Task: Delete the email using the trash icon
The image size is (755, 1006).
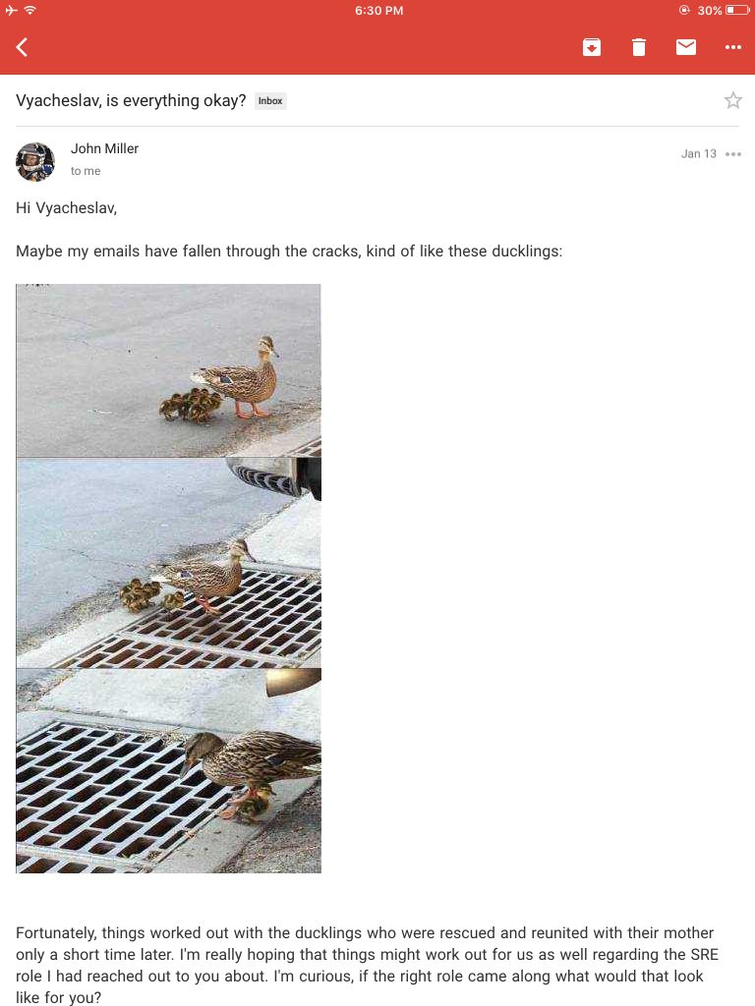Action: tap(638, 47)
